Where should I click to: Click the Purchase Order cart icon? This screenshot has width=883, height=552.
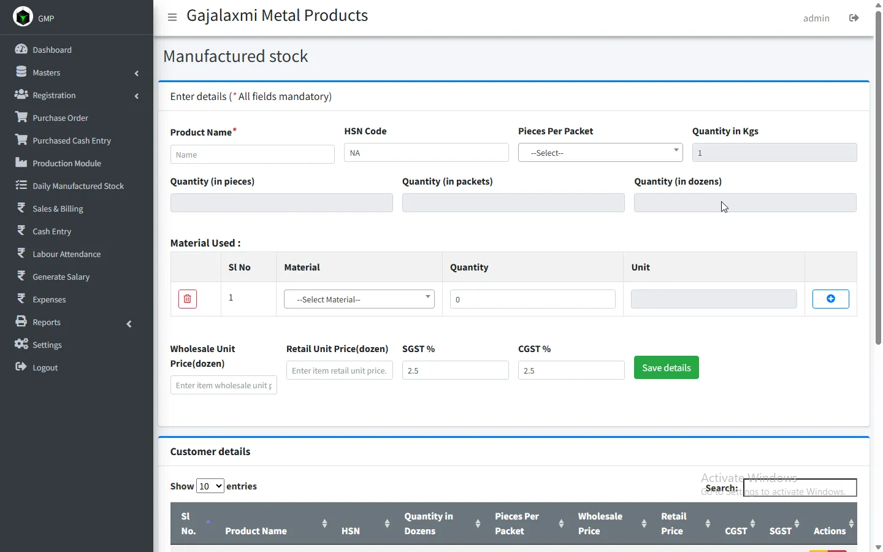21,117
